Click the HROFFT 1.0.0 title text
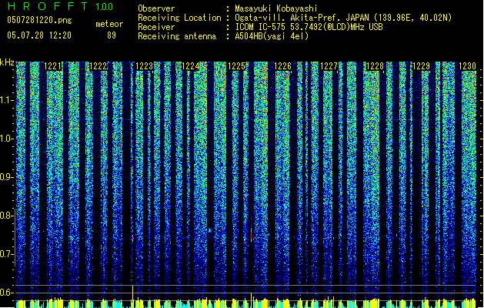The height and width of the screenshot is (308, 484). tap(60, 6)
